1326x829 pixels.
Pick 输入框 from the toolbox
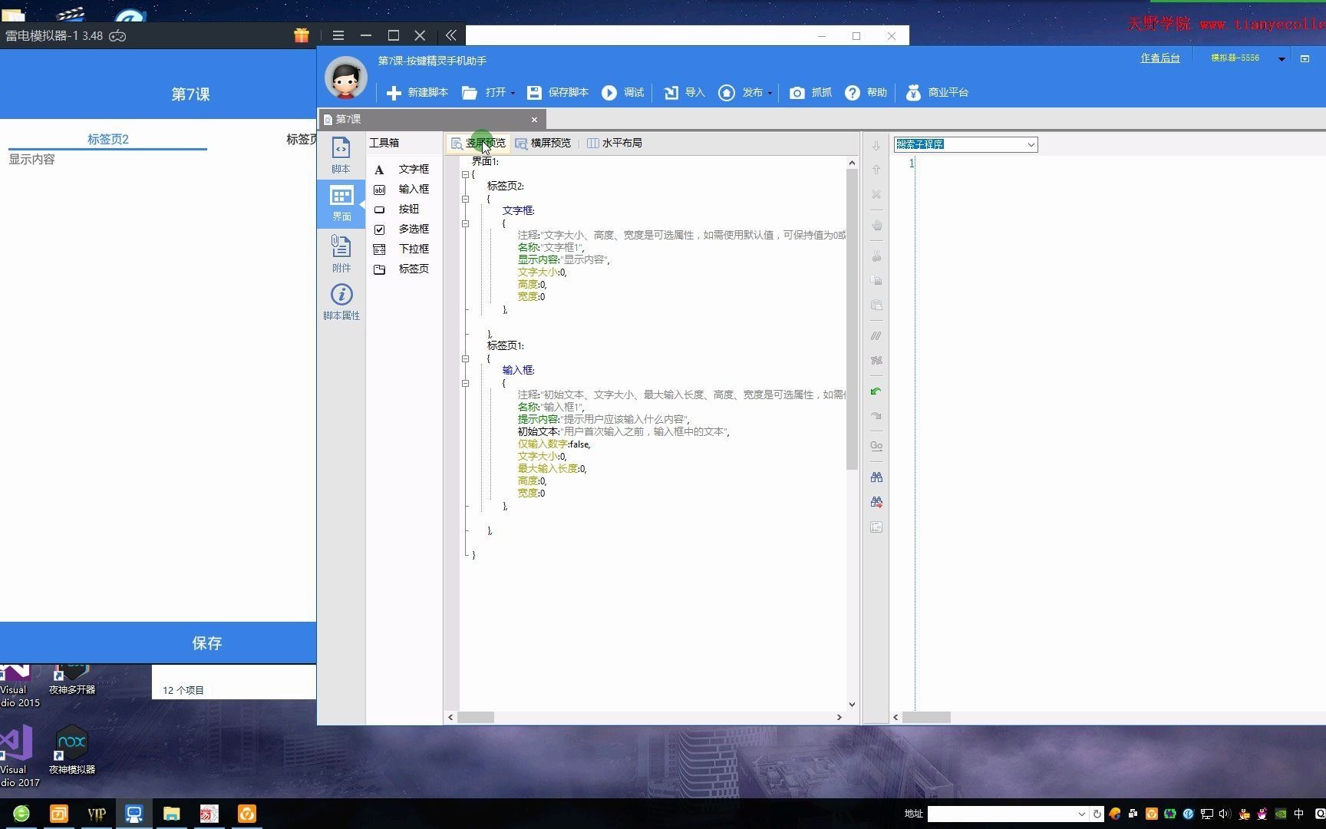coord(401,189)
